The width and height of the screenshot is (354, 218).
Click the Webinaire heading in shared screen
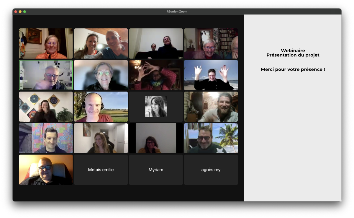point(293,51)
